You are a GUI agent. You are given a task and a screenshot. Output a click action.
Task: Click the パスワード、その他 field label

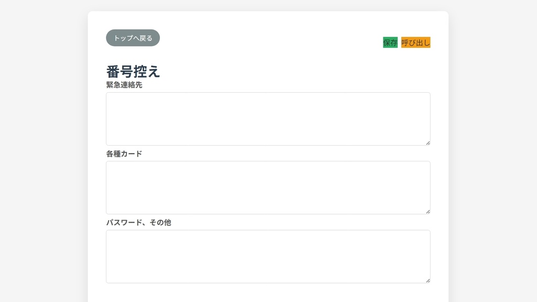click(139, 222)
